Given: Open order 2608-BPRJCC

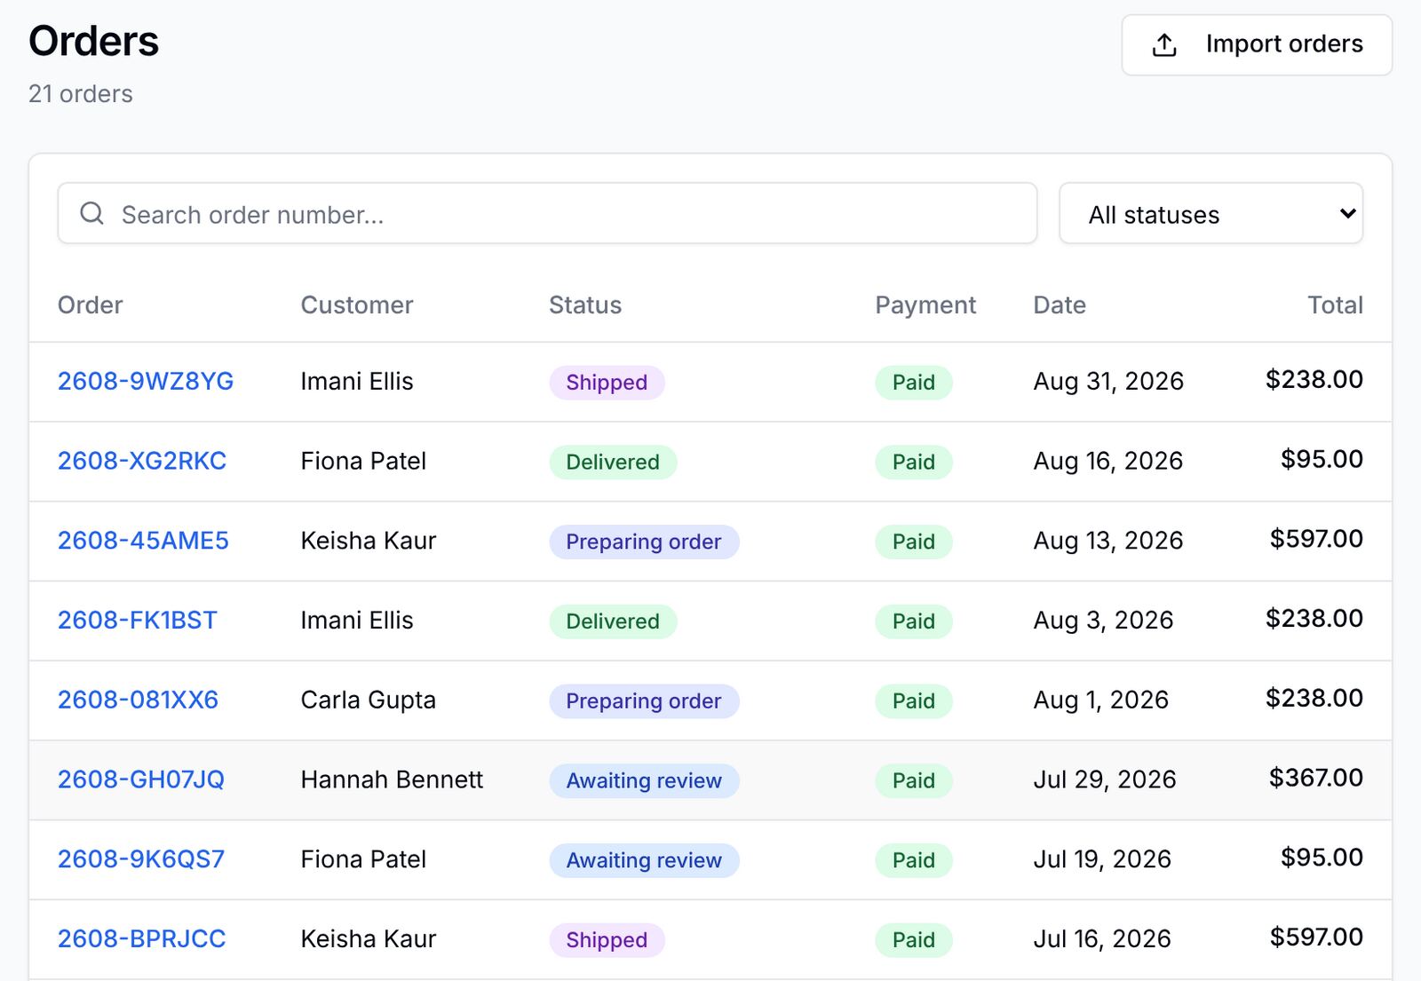Looking at the screenshot, I should click(142, 938).
